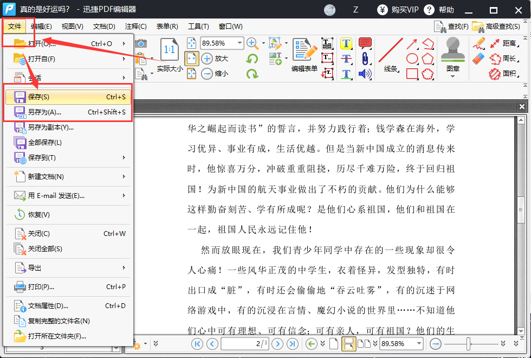The width and height of the screenshot is (531, 358).
Task: Expand the 导出 submenu
Action: [68, 268]
